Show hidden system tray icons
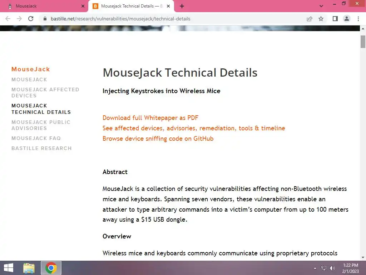366x275 pixels. [315, 268]
